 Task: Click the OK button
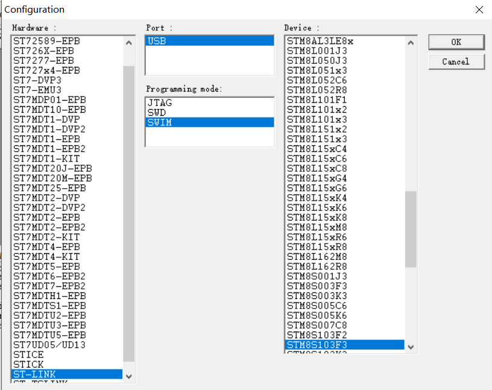456,42
